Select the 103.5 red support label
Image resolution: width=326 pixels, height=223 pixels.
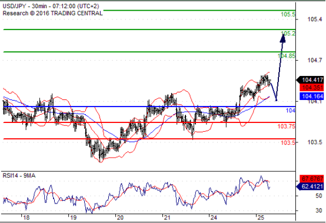pyautogui.click(x=288, y=142)
